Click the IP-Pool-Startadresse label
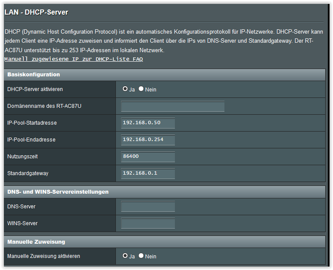Screen dimensions: 333x270 [32, 122]
